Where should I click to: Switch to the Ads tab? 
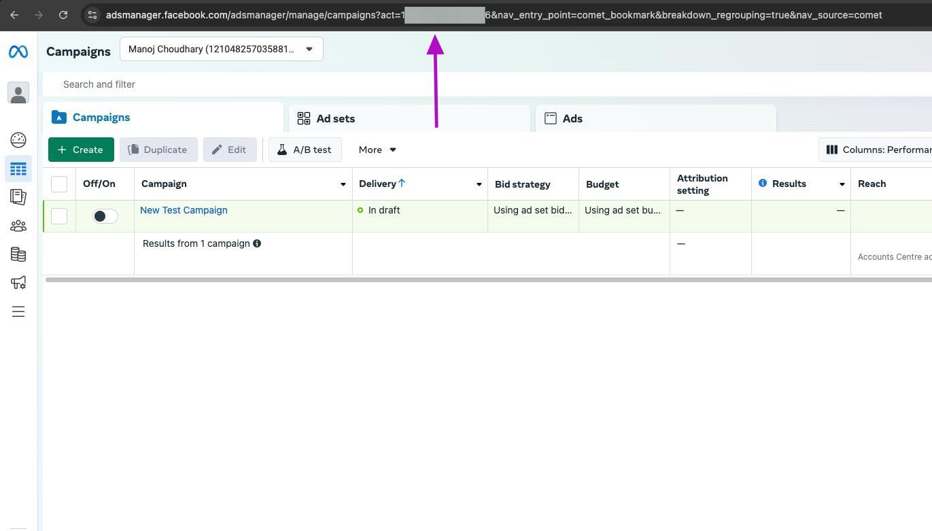(x=656, y=118)
